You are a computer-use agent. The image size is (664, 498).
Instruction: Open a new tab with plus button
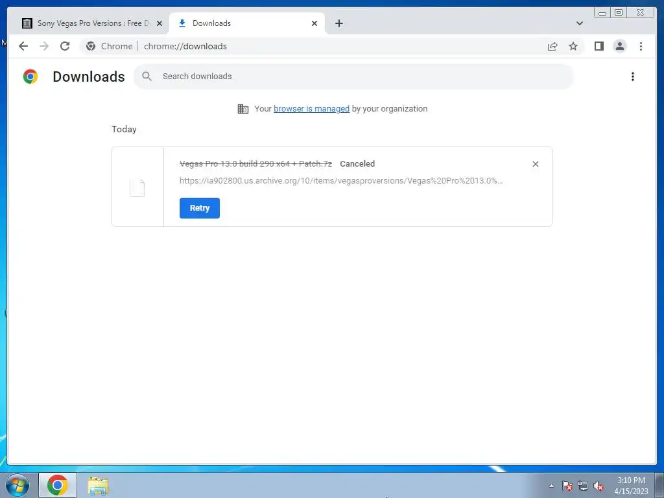point(338,23)
